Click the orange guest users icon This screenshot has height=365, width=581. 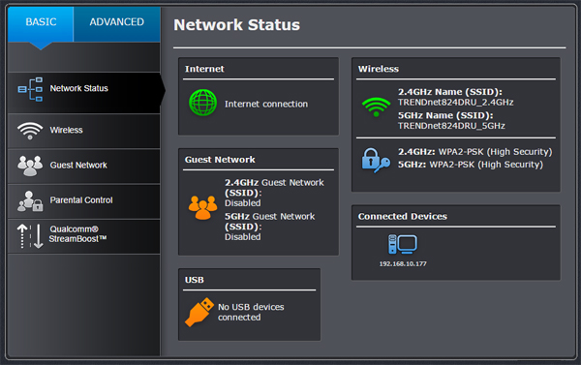[202, 207]
